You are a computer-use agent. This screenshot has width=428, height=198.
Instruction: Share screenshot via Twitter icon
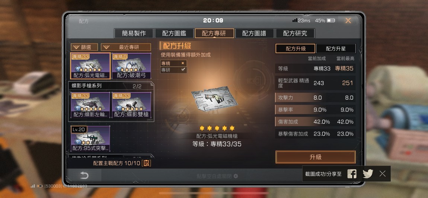368,174
